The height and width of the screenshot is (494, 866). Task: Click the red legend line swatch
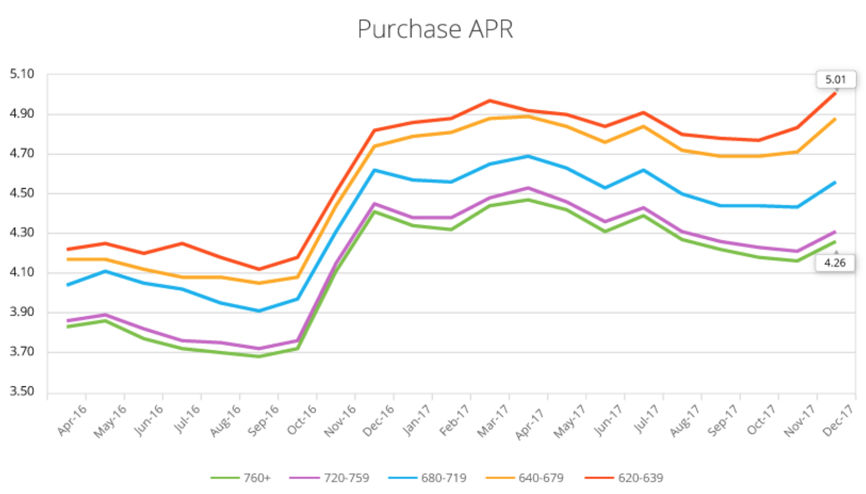pos(599,478)
